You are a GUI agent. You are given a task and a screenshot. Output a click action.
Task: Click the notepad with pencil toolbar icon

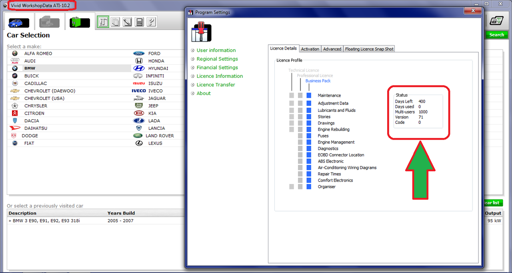click(x=127, y=22)
